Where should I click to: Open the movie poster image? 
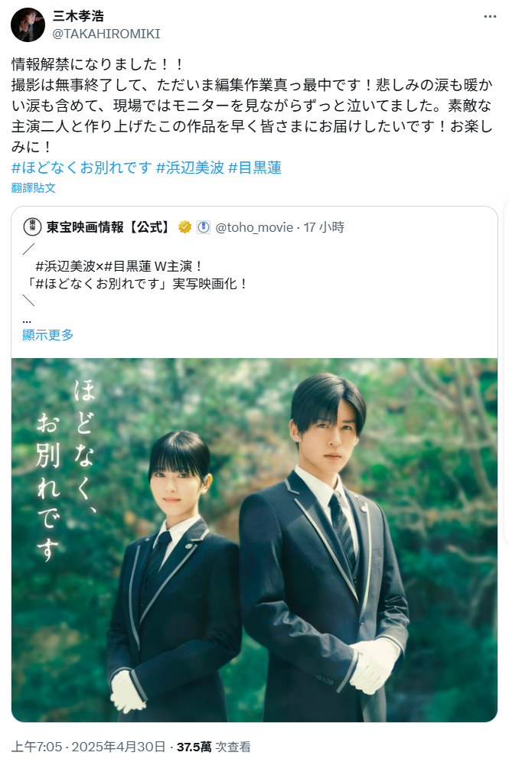254,540
